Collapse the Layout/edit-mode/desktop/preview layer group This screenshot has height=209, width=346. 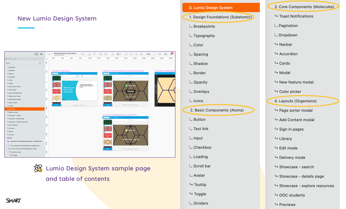pos(6,141)
